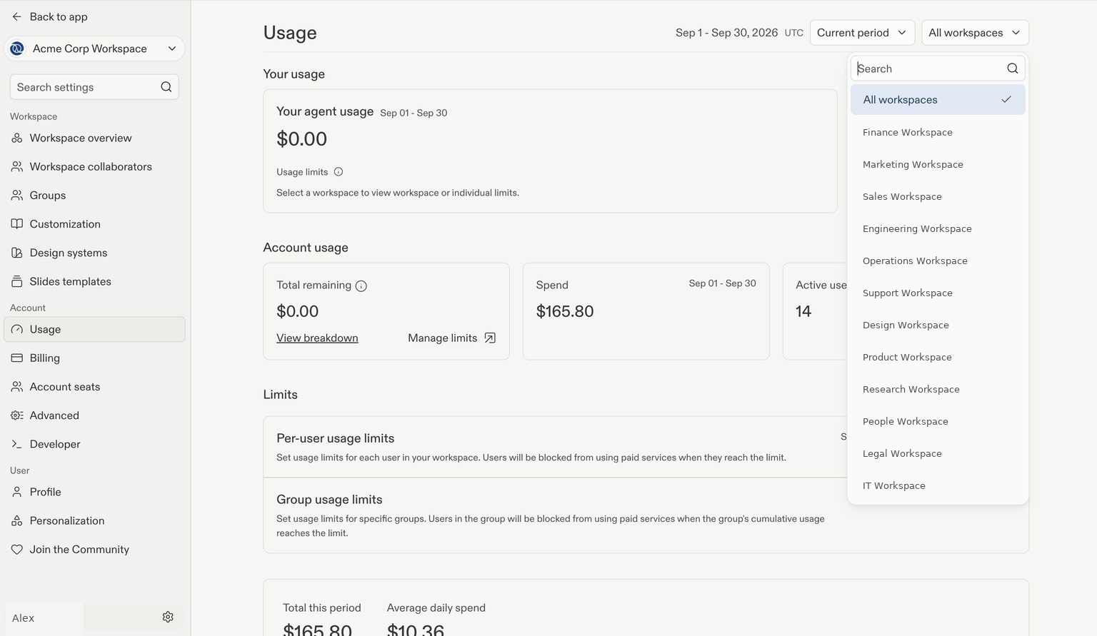Click the Average daily spend label
Image resolution: width=1097 pixels, height=636 pixels.
pos(436,607)
